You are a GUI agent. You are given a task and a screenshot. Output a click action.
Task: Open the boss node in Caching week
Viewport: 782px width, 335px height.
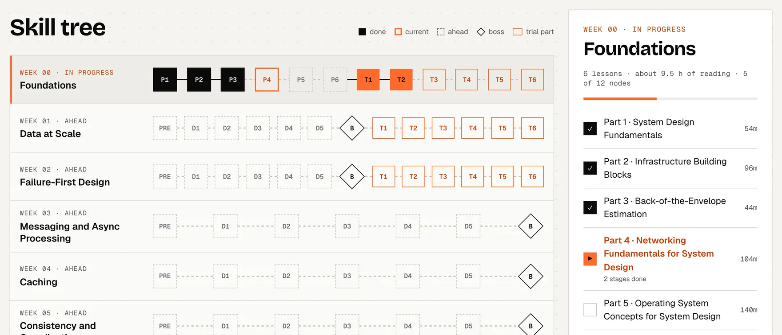pyautogui.click(x=531, y=277)
